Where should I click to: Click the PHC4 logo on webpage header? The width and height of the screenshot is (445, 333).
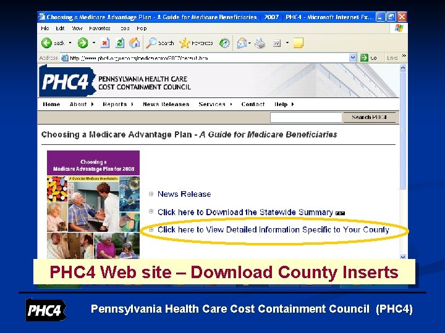pyautogui.click(x=67, y=81)
